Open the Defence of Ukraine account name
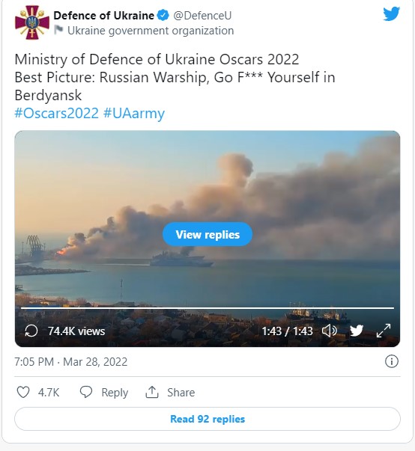Viewport: 415px width, 451px height. pos(103,16)
